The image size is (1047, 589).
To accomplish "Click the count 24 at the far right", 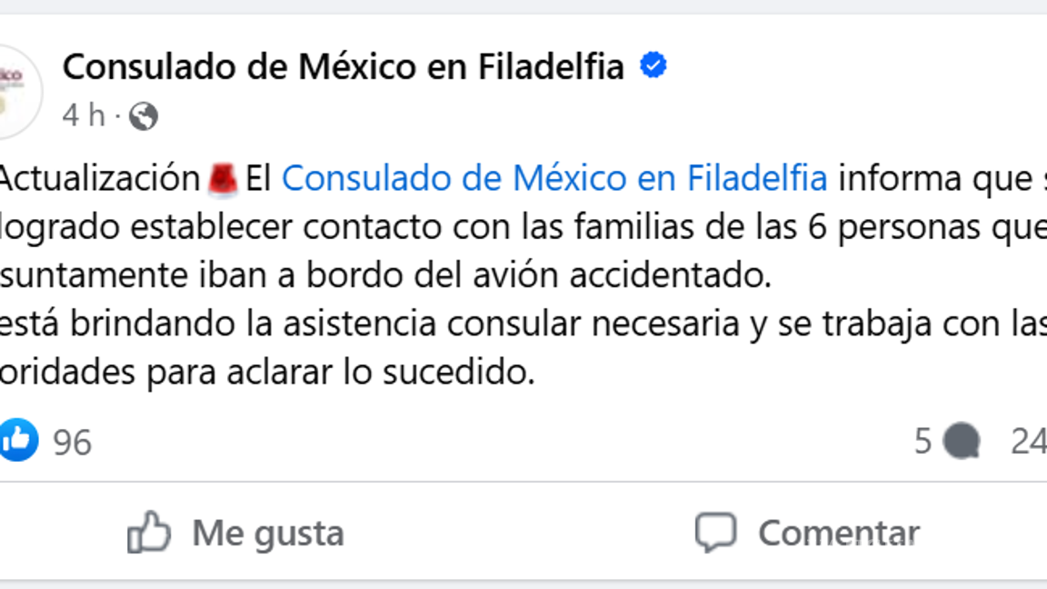I will [x=1032, y=443].
